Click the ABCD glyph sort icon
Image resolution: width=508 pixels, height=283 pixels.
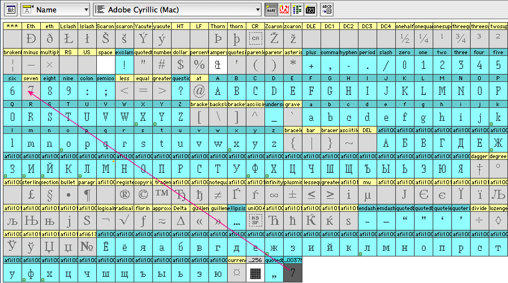[x=327, y=10]
